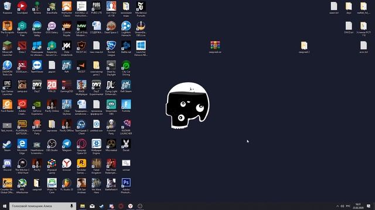Open Streamlabs OBS shortcut
375x210 pixels.
(x=111, y=107)
